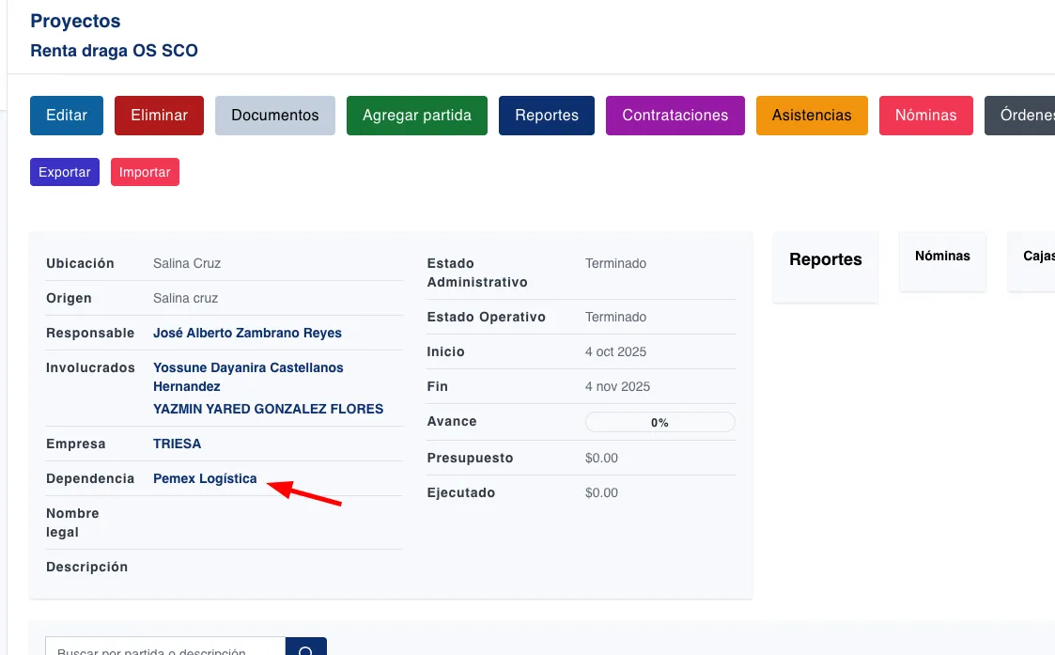Screen dimensions: 1055x655
Task: Open the orange Asistencias button
Action: click(811, 116)
